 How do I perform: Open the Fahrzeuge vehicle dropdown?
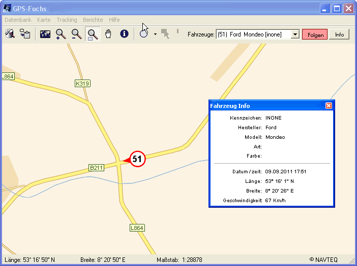pos(294,34)
